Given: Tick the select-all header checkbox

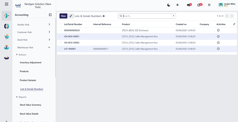Looking at the screenshot, I should tap(61, 24).
